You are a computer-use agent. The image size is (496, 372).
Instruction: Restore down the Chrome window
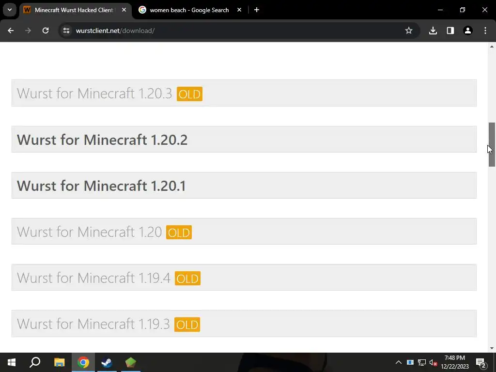click(463, 10)
